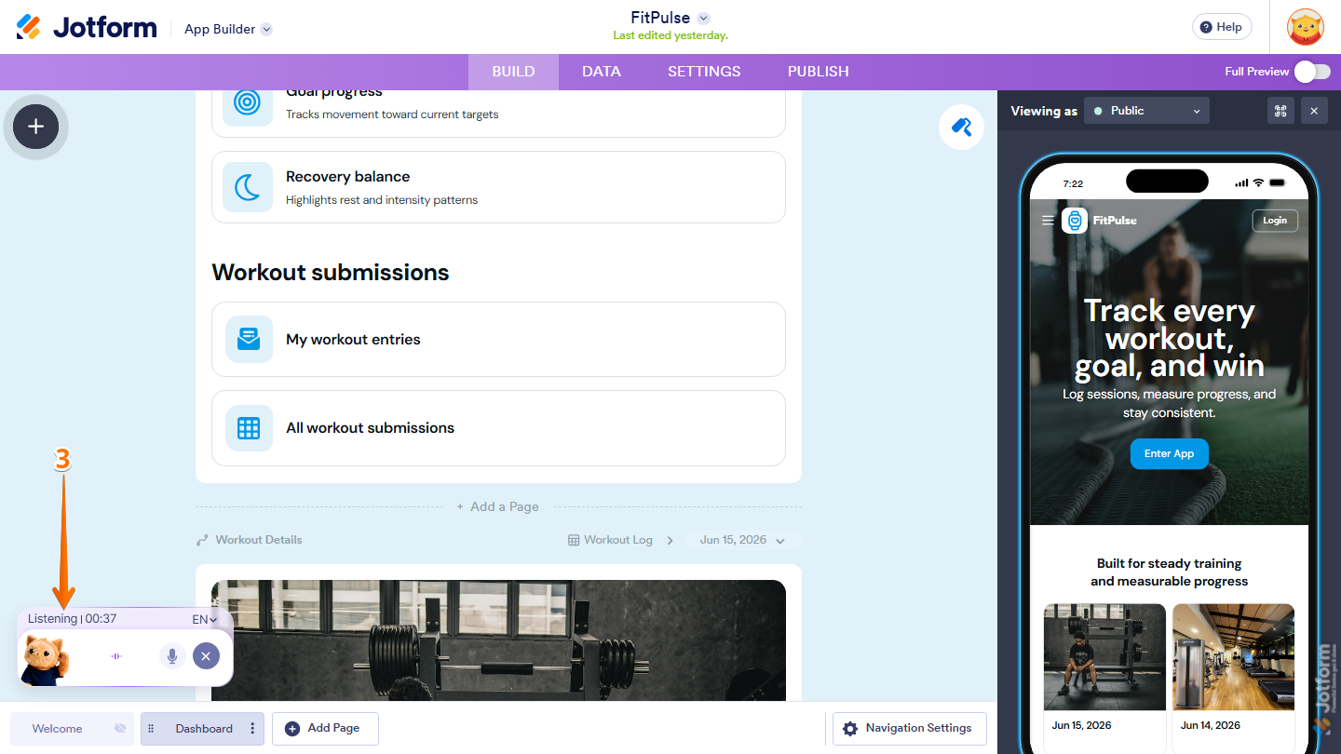
Task: Click the Add Page button
Action: pos(325,729)
